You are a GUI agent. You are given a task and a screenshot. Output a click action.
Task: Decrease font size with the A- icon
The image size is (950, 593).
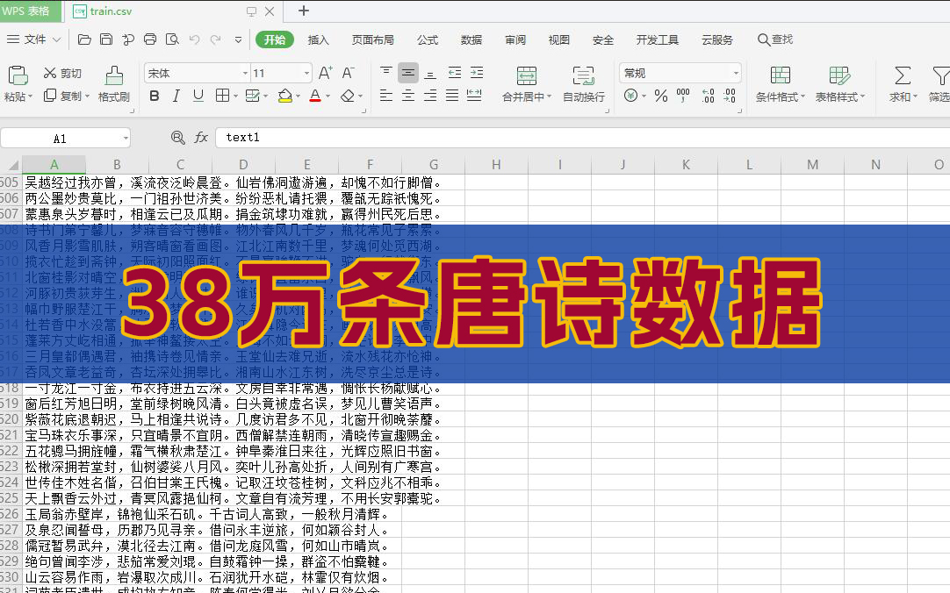(348, 73)
